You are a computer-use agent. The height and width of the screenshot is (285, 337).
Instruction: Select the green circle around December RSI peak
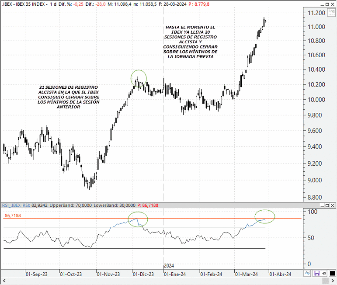[x=138, y=219]
